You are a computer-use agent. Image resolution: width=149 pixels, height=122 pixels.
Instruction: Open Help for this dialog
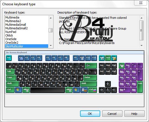[x=134, y=113]
